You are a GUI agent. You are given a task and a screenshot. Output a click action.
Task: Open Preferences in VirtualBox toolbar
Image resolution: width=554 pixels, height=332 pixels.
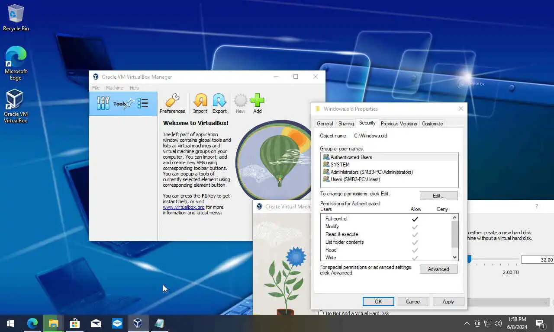coord(172,104)
